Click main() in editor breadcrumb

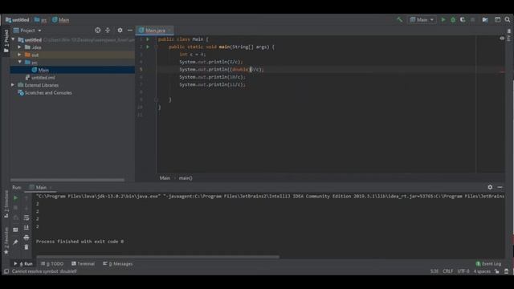(x=186, y=178)
